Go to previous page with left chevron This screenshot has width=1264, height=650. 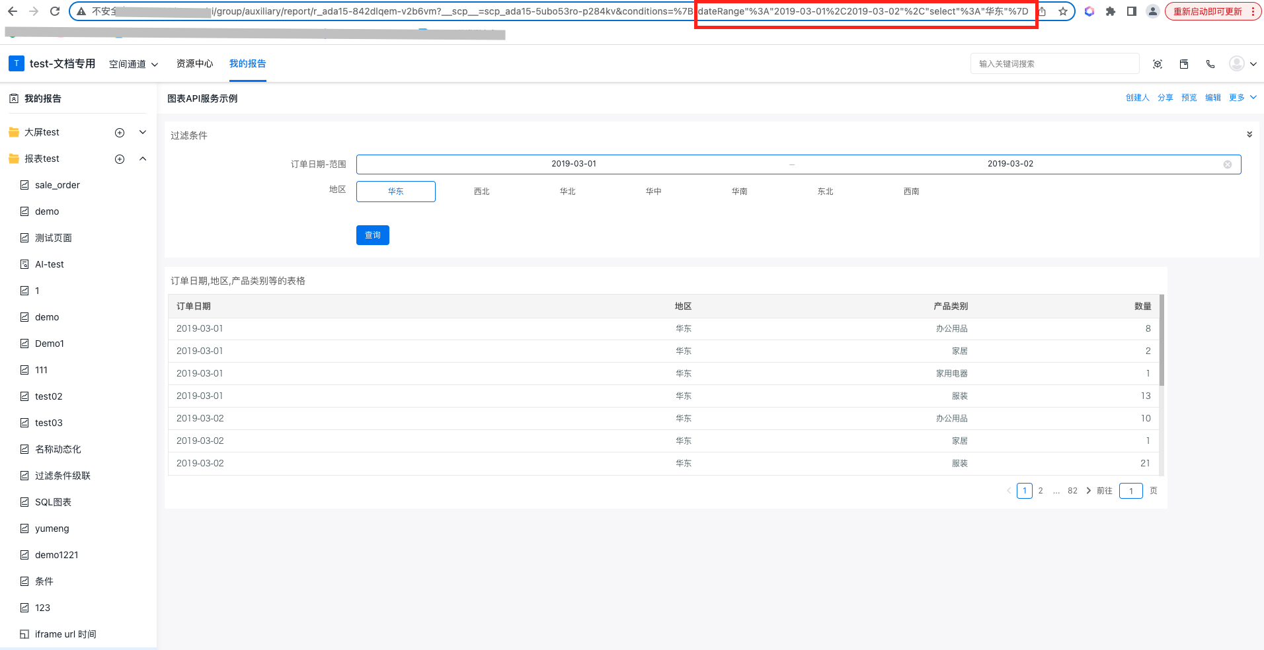[x=1009, y=491]
